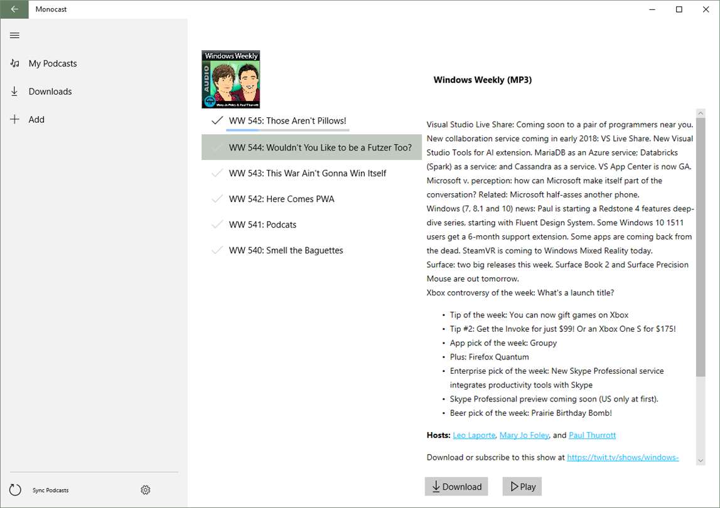Image resolution: width=720 pixels, height=508 pixels.
Task: Open the Mary Jo Foley host link
Action: (524, 435)
